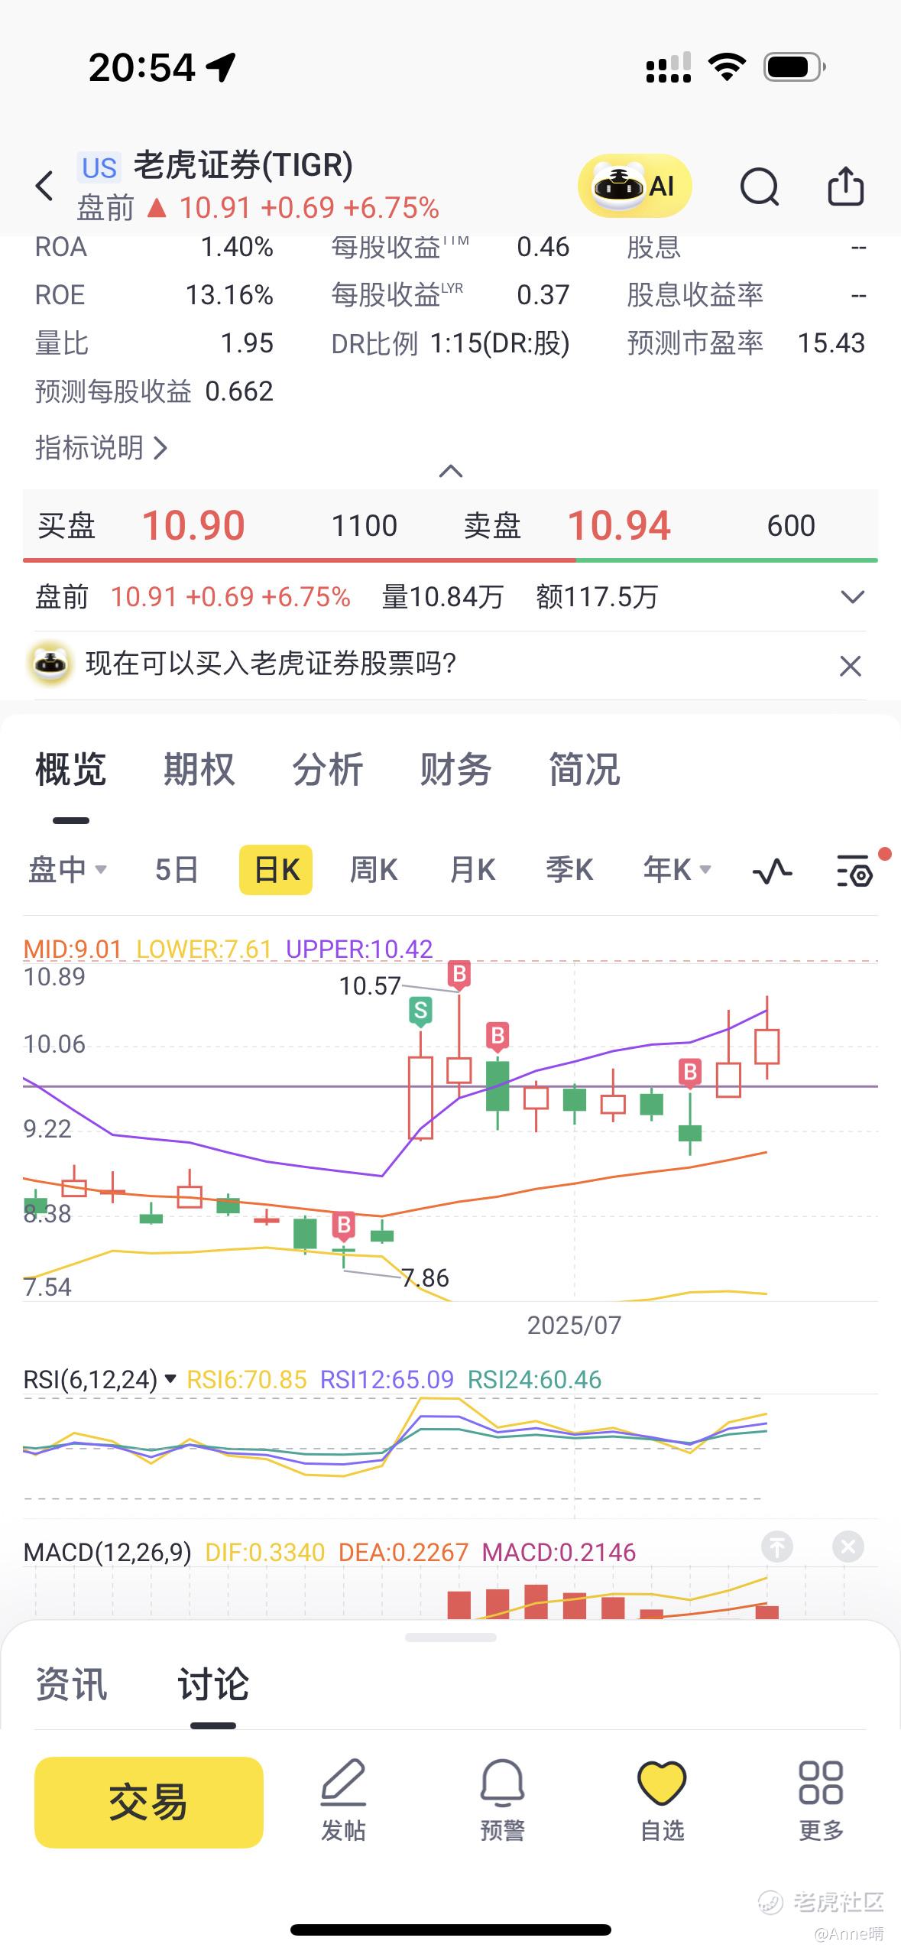Tap the Wi-Fi status icon
The width and height of the screenshot is (901, 1954).
[728, 67]
